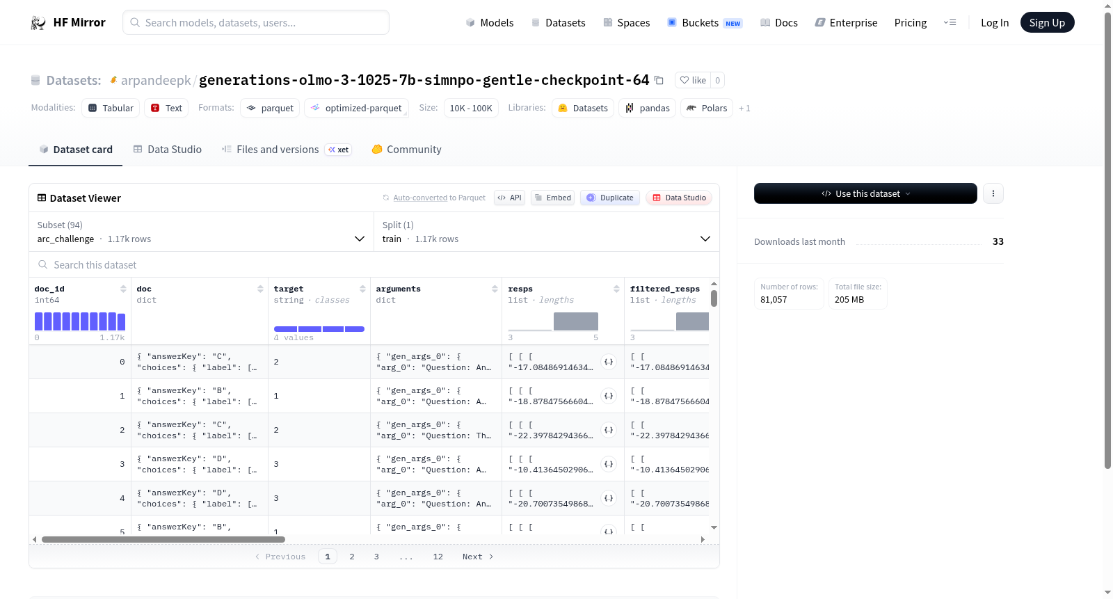The height and width of the screenshot is (599, 1113).
Task: Expand the Use this dataset menu
Action: tap(865, 193)
